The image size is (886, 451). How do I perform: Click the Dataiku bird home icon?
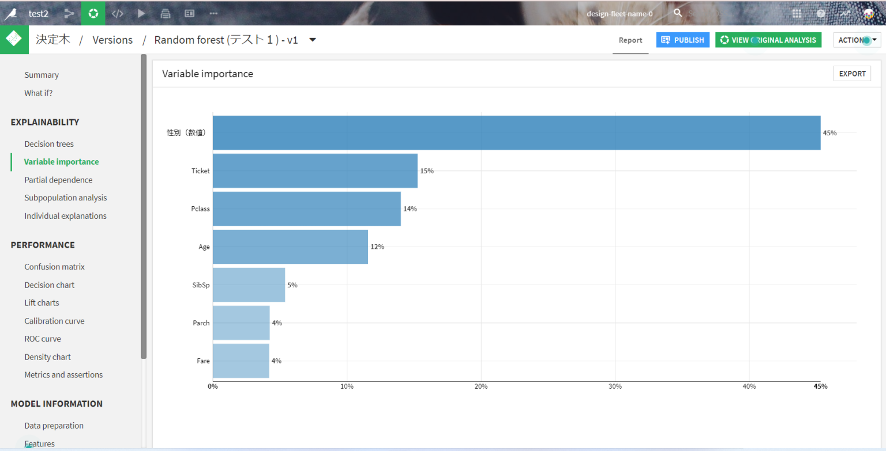tap(10, 13)
